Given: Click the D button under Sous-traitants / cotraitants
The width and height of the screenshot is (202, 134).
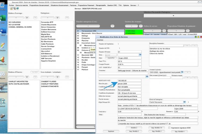Looking at the screenshot, I should pyautogui.click(x=57, y=77).
